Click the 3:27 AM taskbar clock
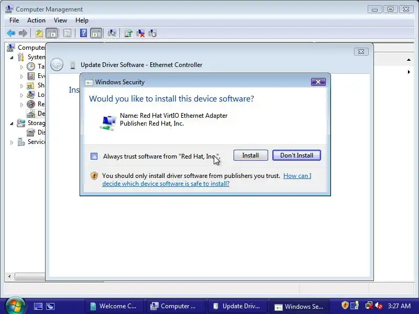Screen dimensions: 419x314 pos(399,306)
